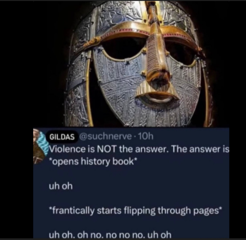Image resolution: width=246 pixels, height=240 pixels.
Task: Click the 'uh oh. oh no.' last line
Action: point(110,235)
